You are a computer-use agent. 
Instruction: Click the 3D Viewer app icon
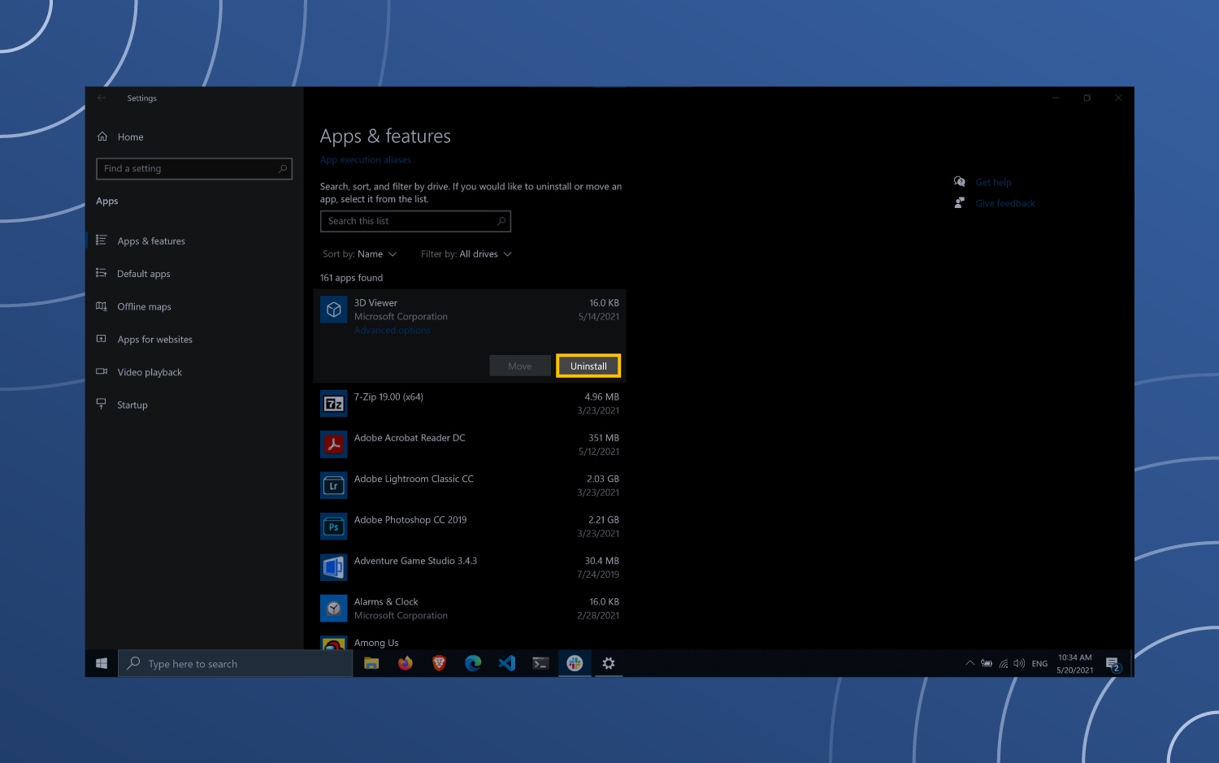click(334, 310)
